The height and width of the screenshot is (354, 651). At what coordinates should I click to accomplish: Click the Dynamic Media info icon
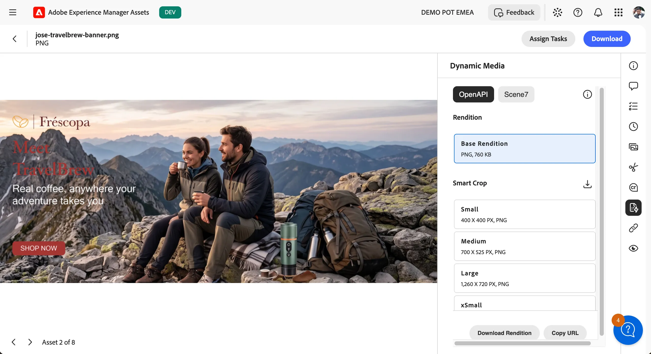coord(587,94)
